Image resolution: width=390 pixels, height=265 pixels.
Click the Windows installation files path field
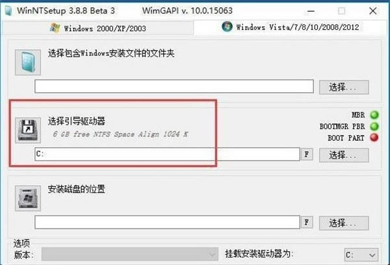click(x=174, y=86)
